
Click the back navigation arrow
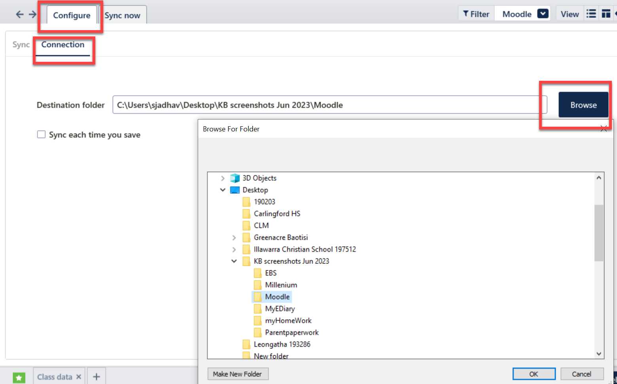(x=19, y=15)
